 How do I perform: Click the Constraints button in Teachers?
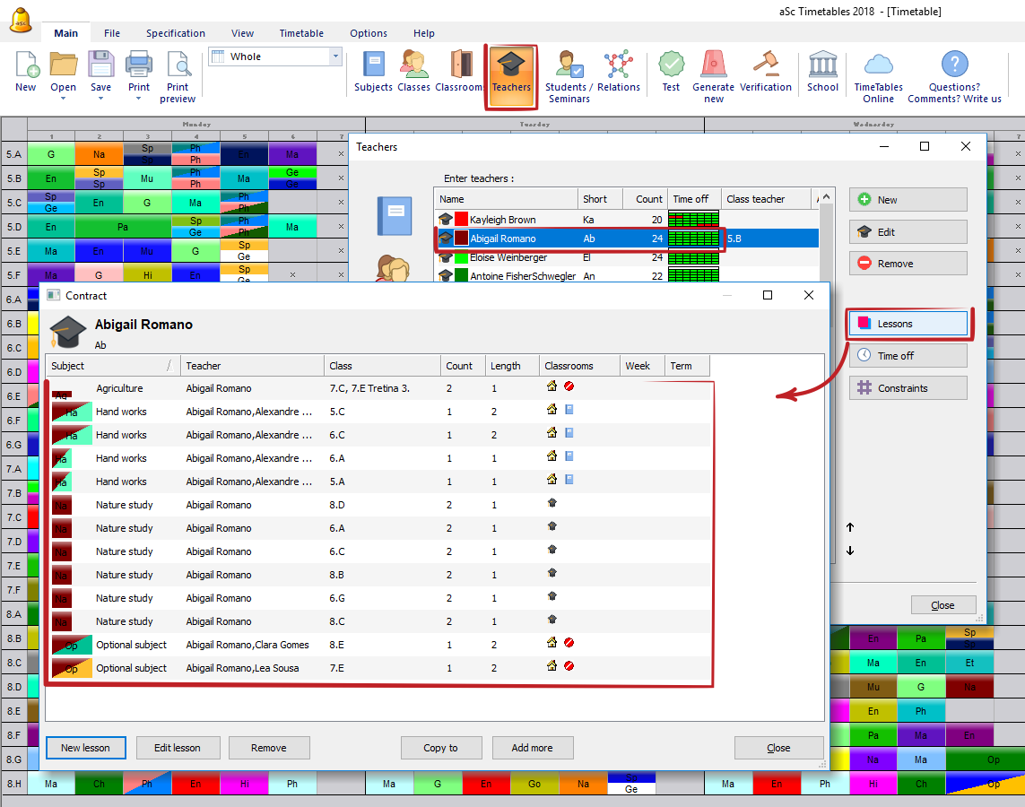908,388
